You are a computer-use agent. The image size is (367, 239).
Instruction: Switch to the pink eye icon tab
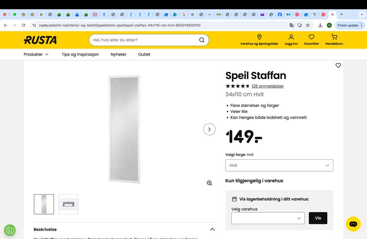pos(95,15)
